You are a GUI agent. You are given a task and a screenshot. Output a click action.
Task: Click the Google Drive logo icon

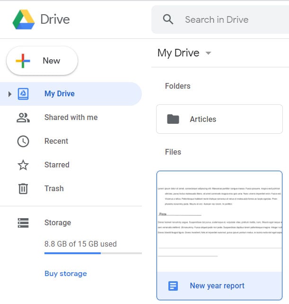24,19
